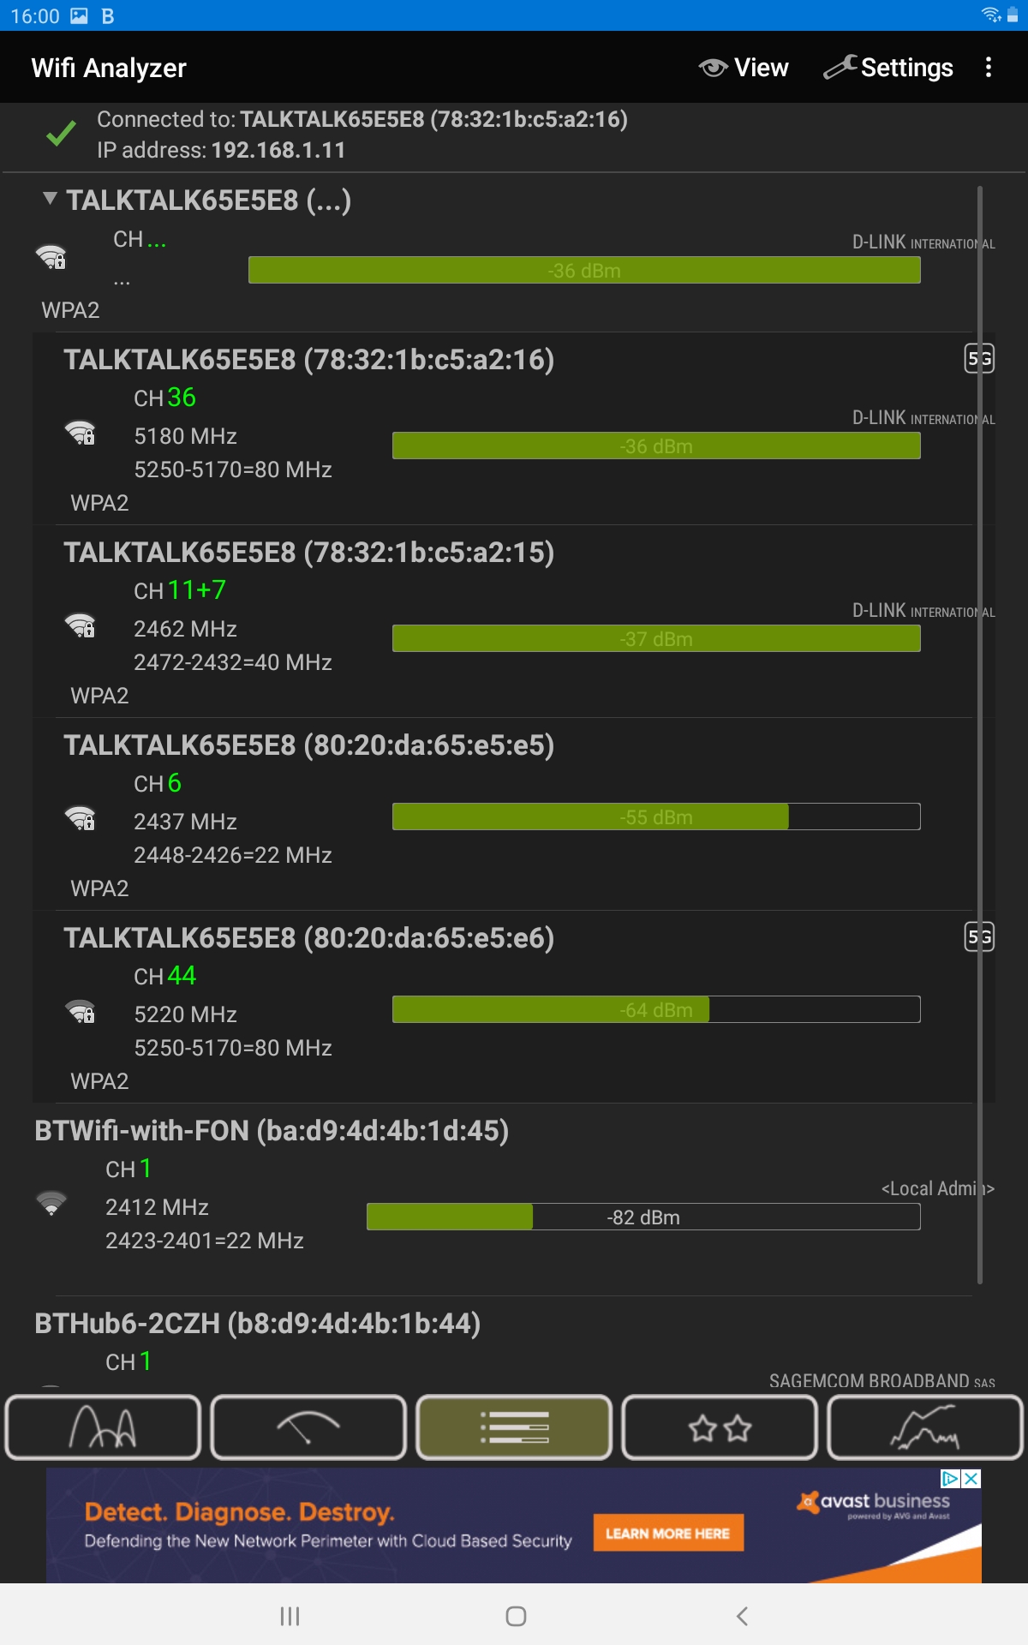Screen dimensions: 1028x1645
Task: Click the -82 dBm signal bar
Action: click(642, 1217)
